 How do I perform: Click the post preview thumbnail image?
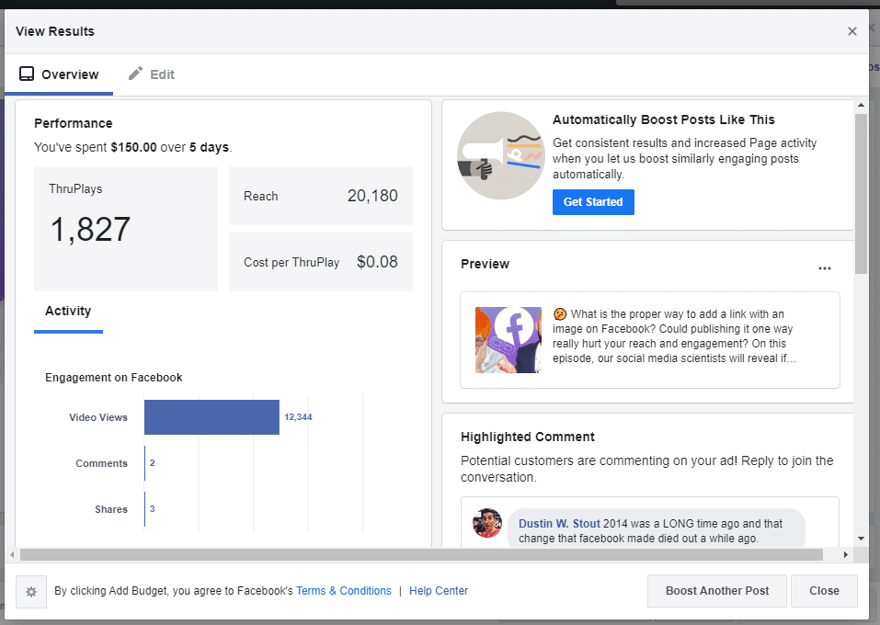[x=509, y=340]
